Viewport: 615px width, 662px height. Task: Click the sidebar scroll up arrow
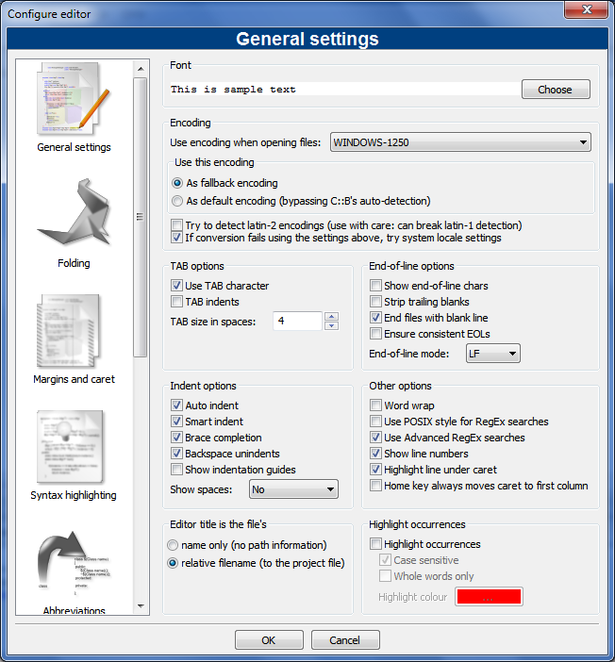[141, 68]
